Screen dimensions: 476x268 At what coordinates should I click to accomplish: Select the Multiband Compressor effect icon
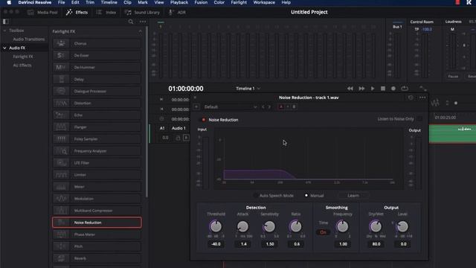tap(61, 211)
